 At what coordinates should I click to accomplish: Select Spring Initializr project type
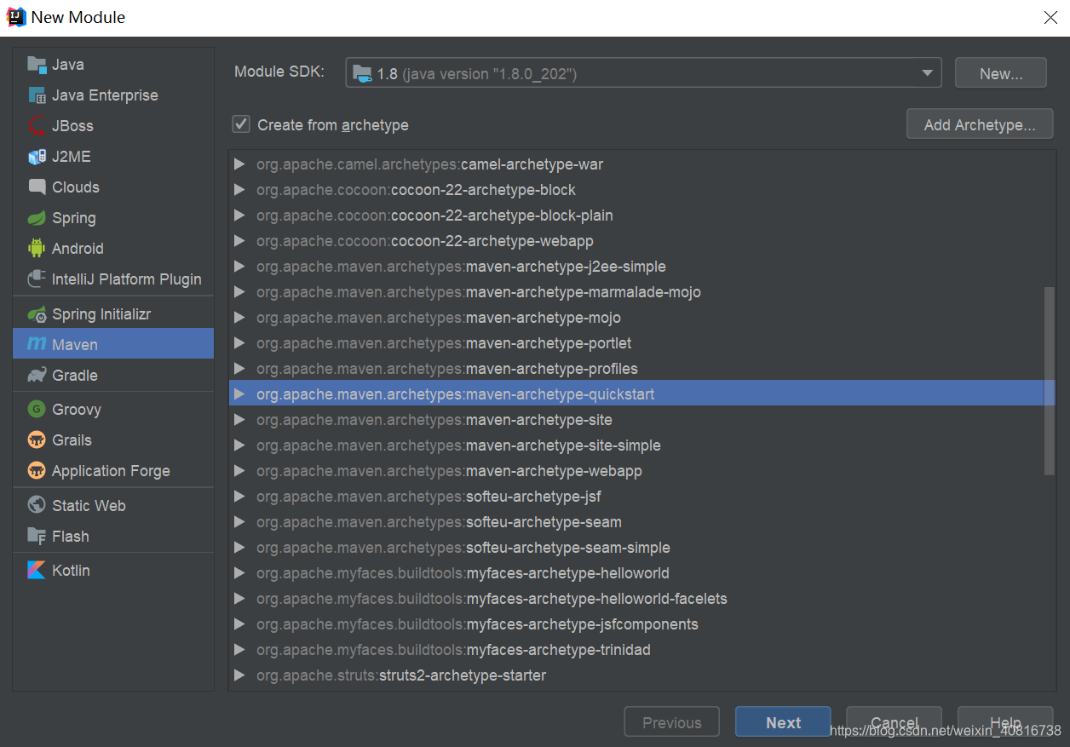point(113,314)
